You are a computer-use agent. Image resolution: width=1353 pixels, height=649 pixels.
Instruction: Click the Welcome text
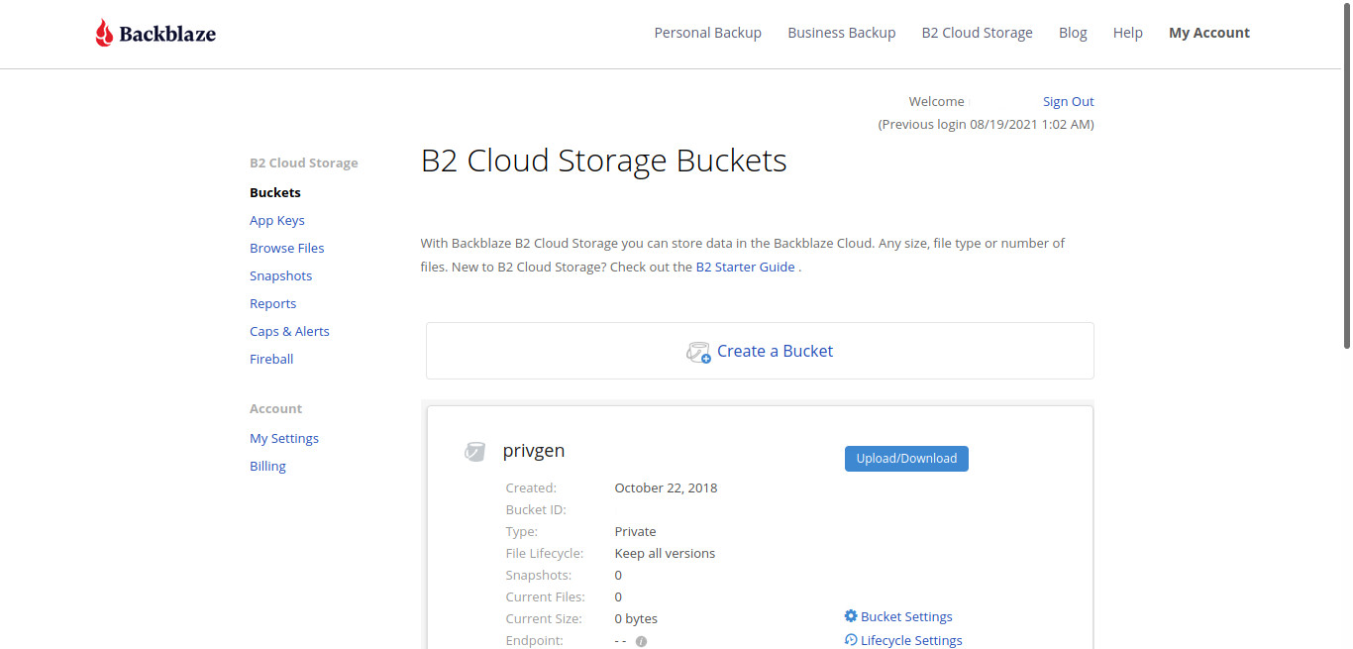pyautogui.click(x=936, y=101)
